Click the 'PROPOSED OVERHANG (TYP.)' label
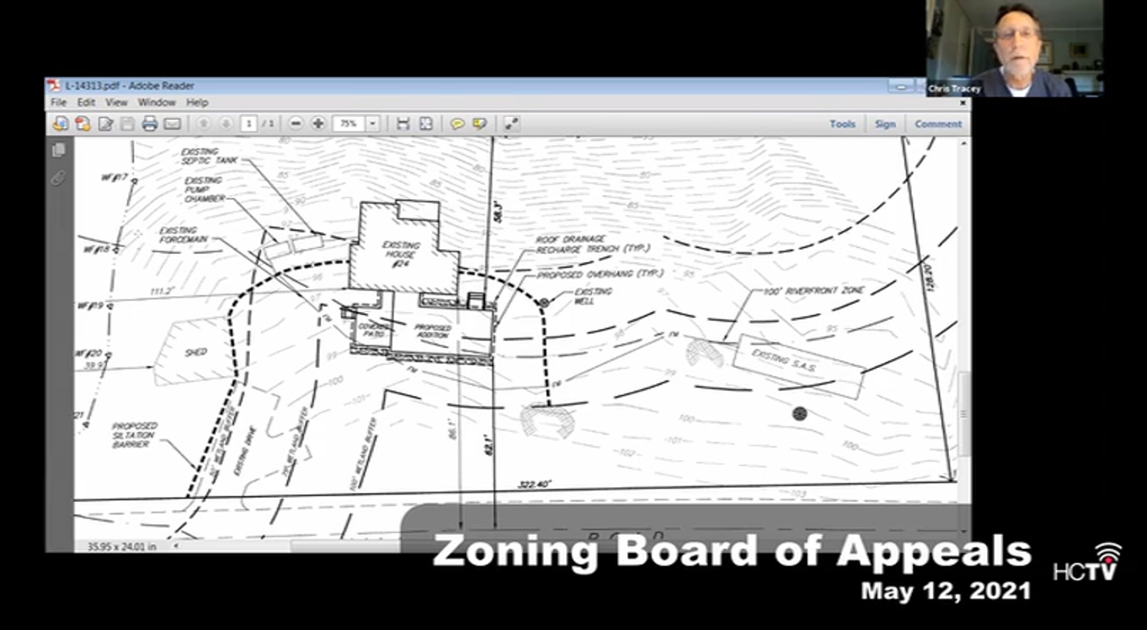This screenshot has height=630, width=1147. click(x=600, y=274)
